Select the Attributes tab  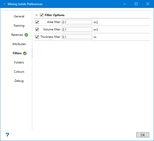tap(19, 44)
